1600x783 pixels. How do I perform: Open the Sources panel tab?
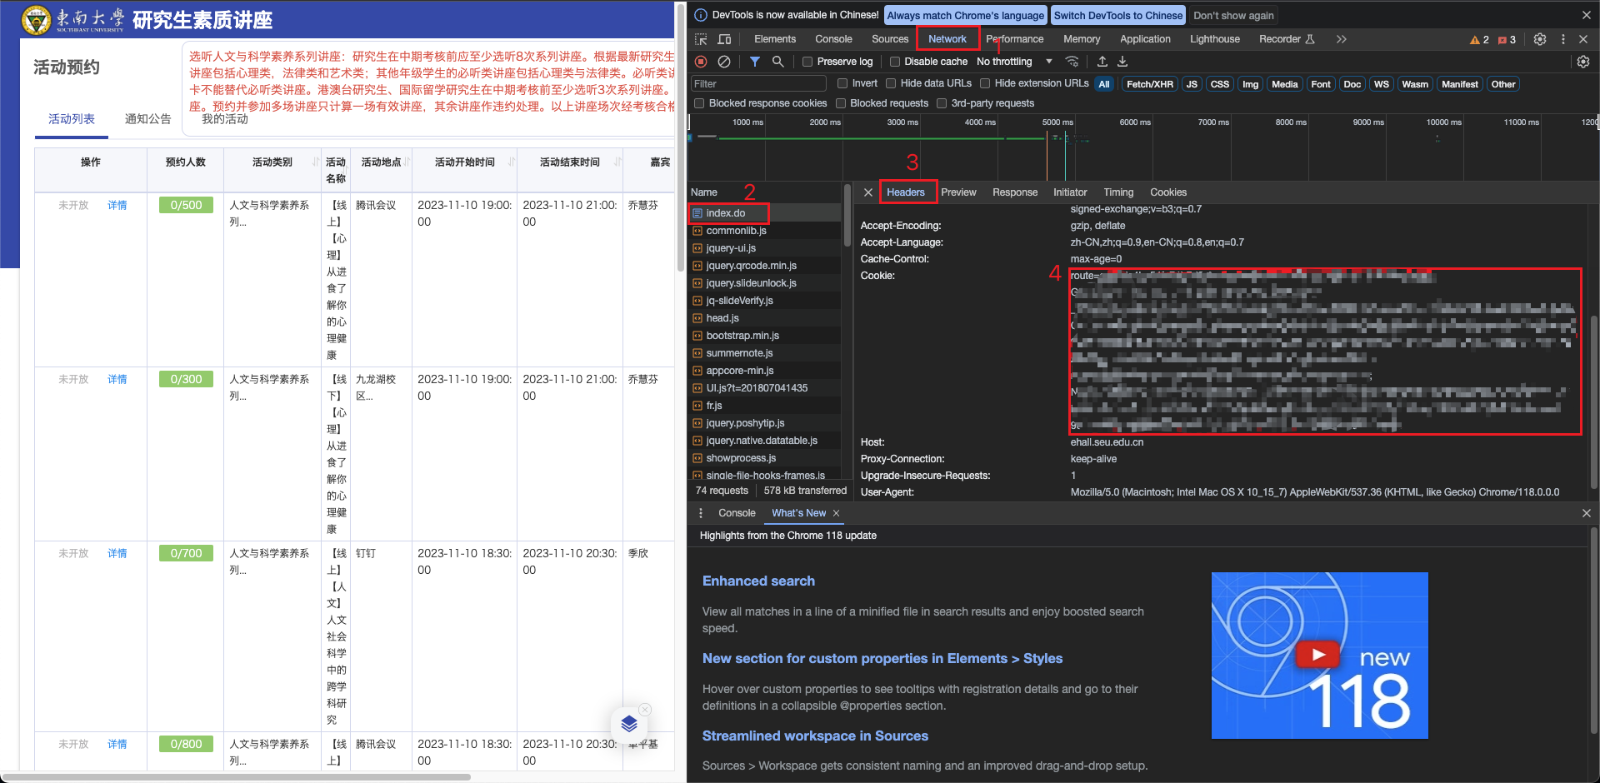[890, 39]
